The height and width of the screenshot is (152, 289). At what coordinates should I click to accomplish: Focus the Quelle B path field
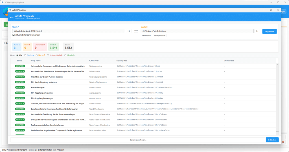tap(197, 31)
